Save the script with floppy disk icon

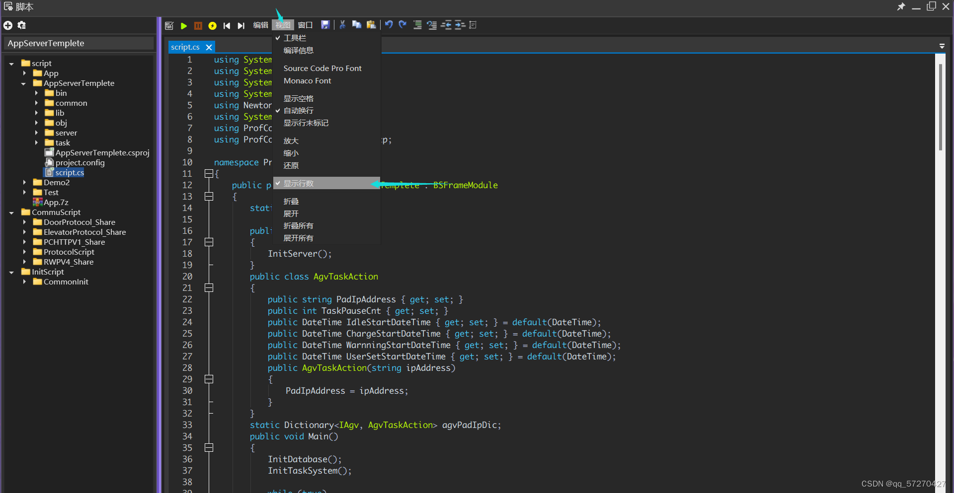pos(325,25)
